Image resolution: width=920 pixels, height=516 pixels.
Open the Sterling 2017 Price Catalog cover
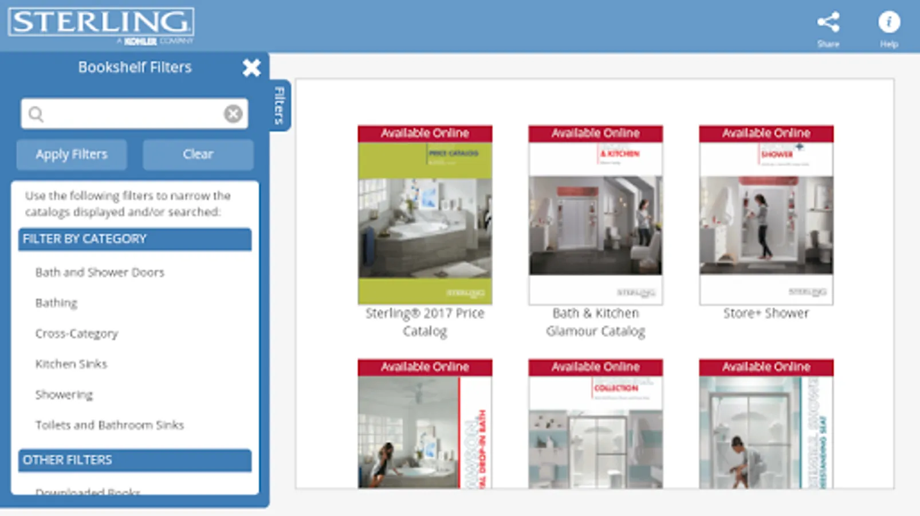[x=425, y=215]
